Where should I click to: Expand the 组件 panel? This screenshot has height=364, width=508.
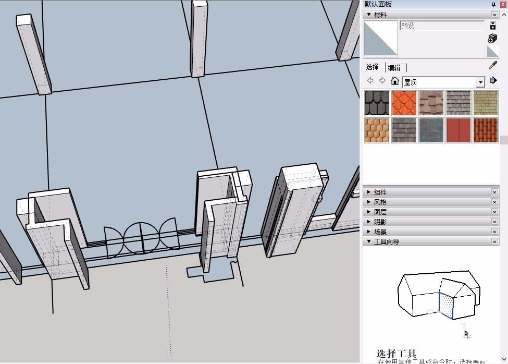click(369, 192)
